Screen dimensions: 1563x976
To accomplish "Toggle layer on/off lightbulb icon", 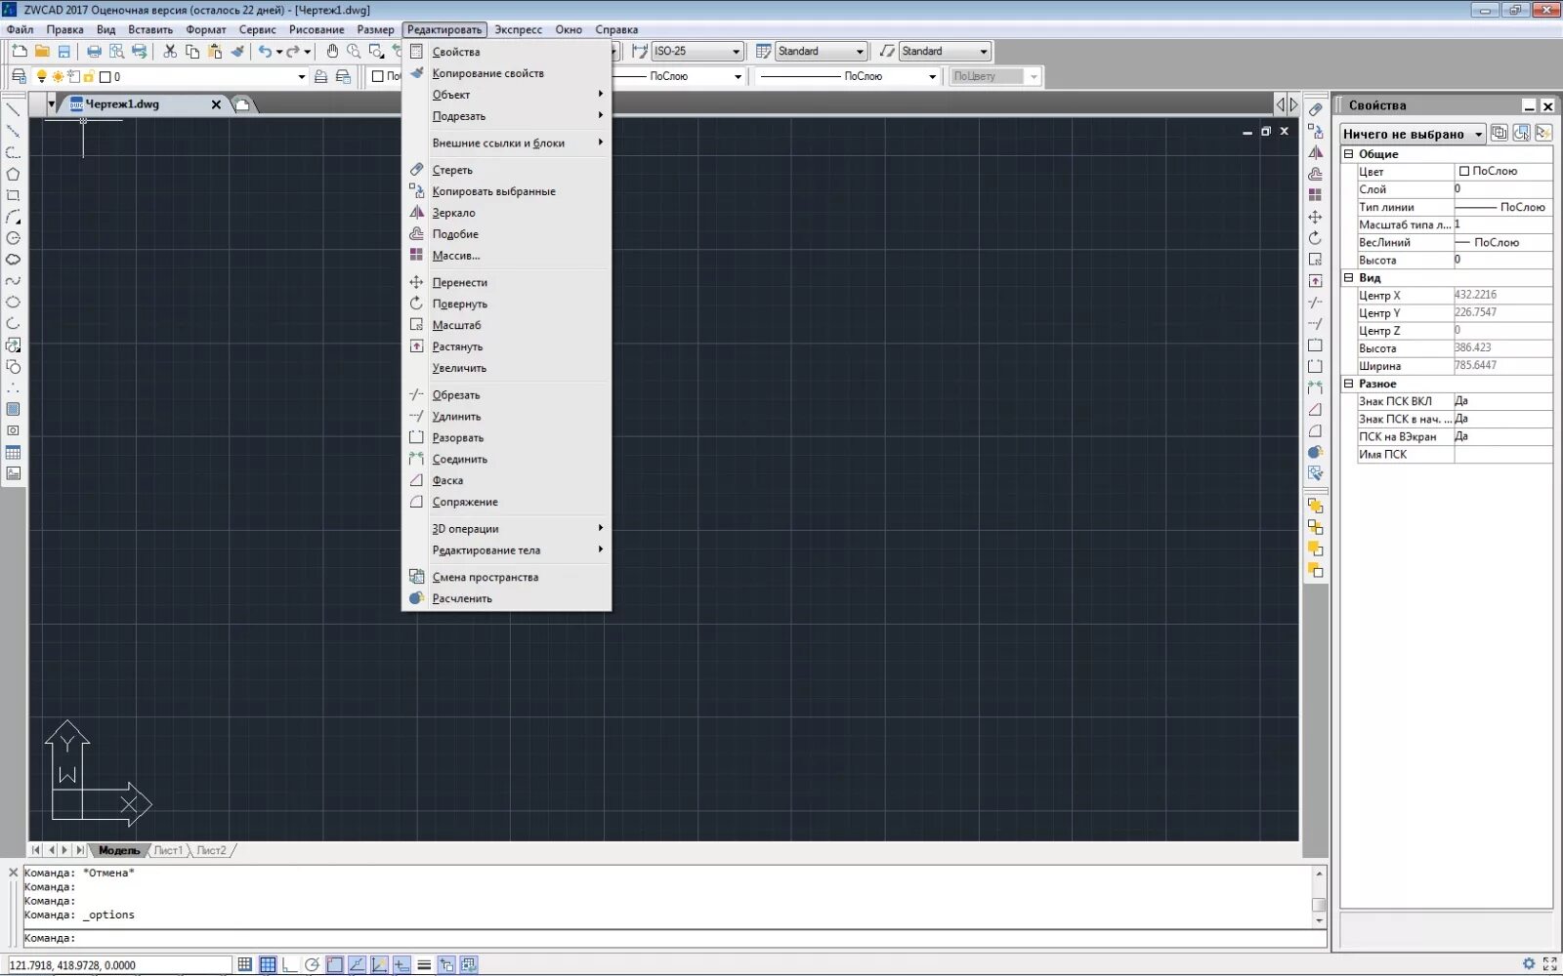I will (41, 76).
